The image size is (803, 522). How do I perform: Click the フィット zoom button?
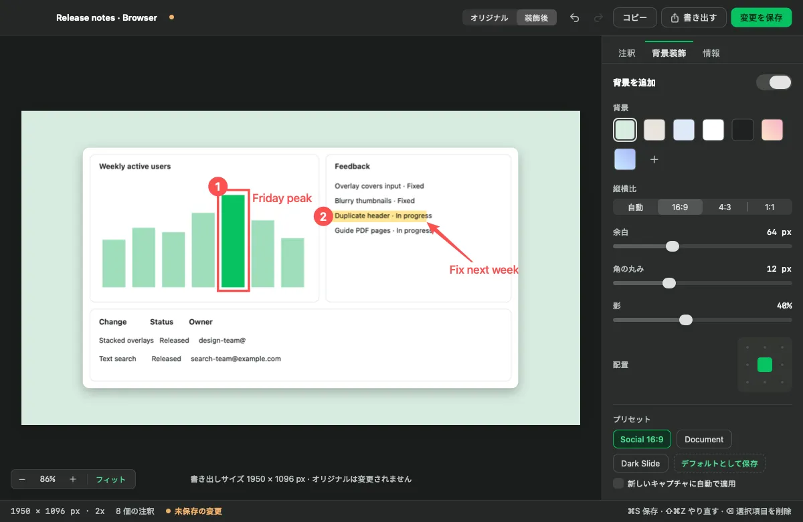coord(110,479)
